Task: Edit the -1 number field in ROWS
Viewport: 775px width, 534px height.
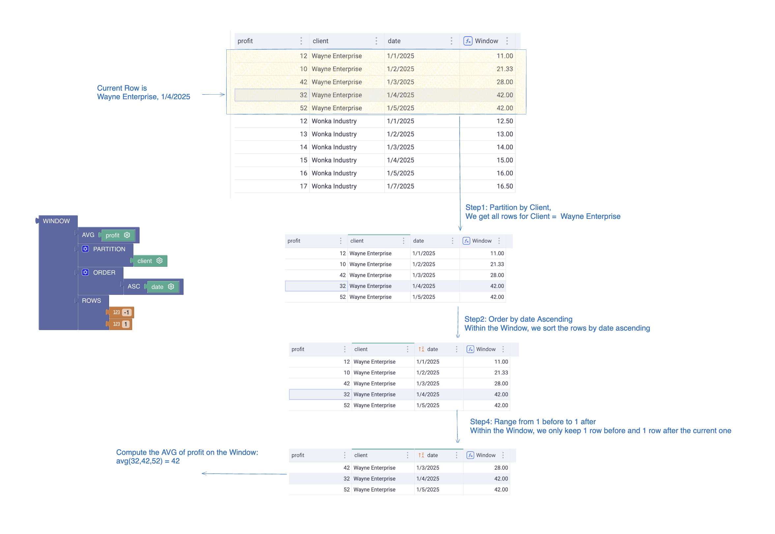Action: 127,312
